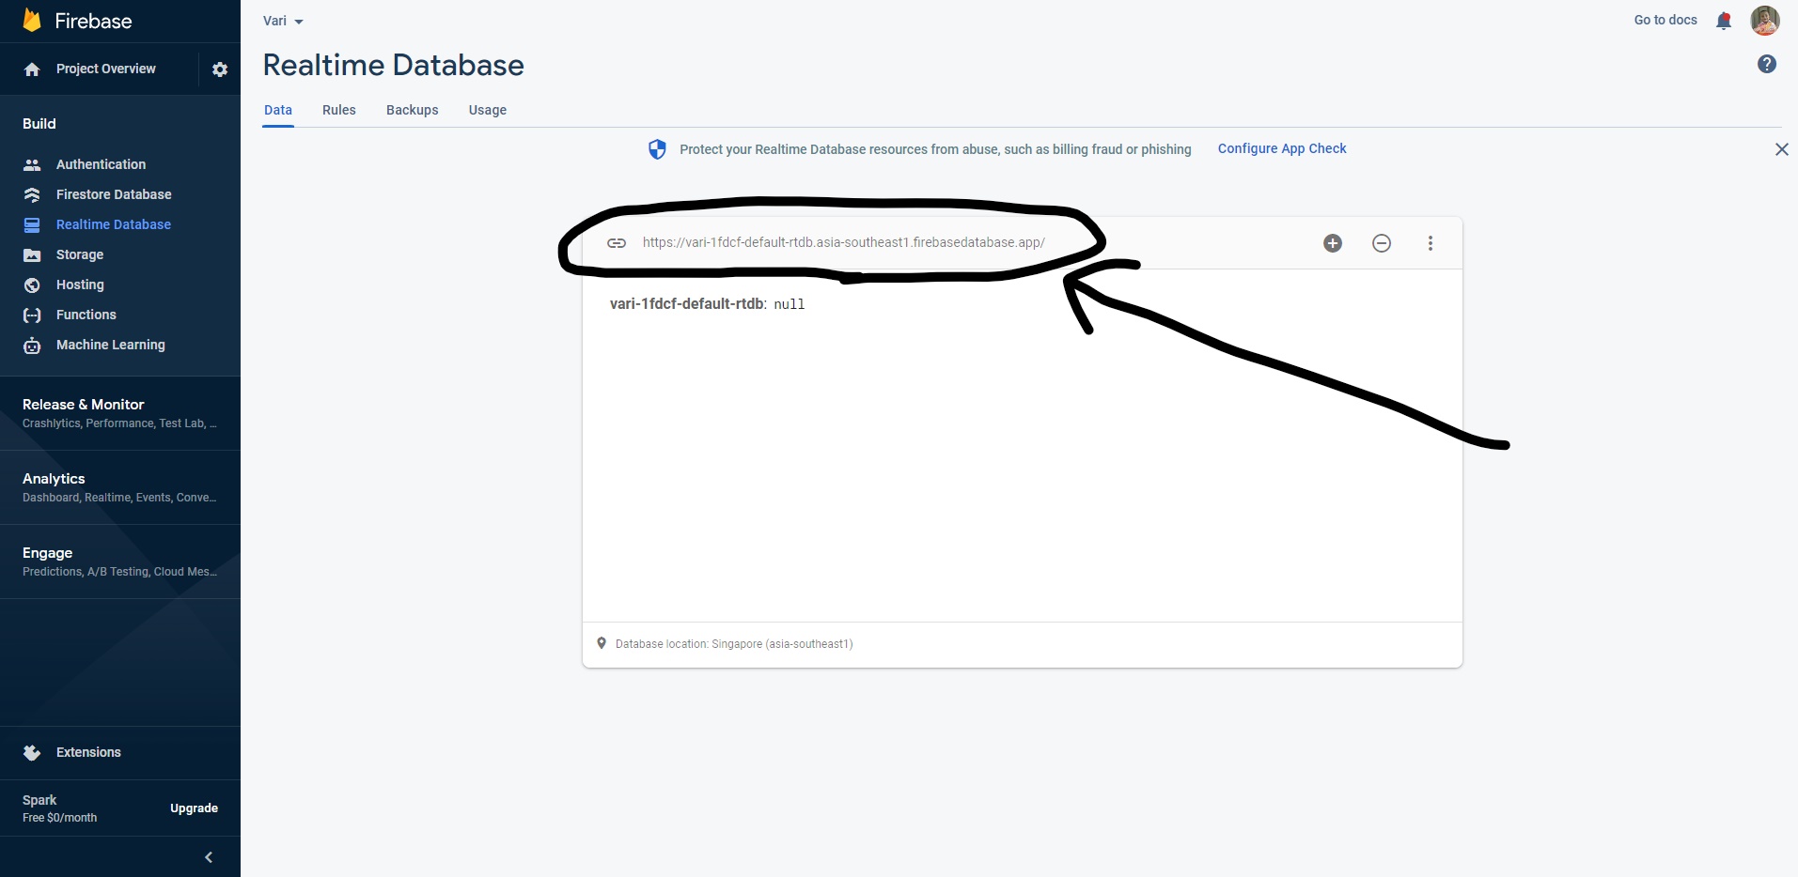The width and height of the screenshot is (1798, 877).
Task: Click the Machine Learning robot icon
Action: 32,345
